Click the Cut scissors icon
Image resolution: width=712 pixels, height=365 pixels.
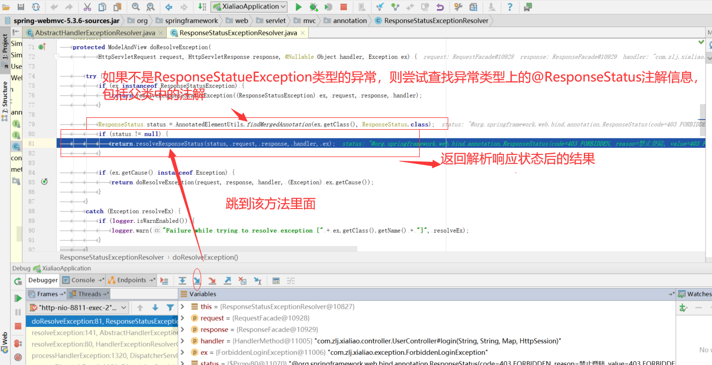[87, 7]
